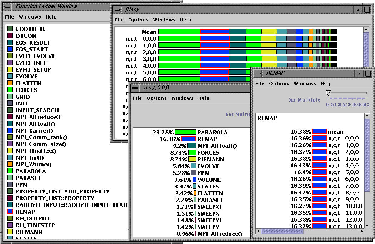Click the 16.4% value in the REMAP window

[302, 172]
